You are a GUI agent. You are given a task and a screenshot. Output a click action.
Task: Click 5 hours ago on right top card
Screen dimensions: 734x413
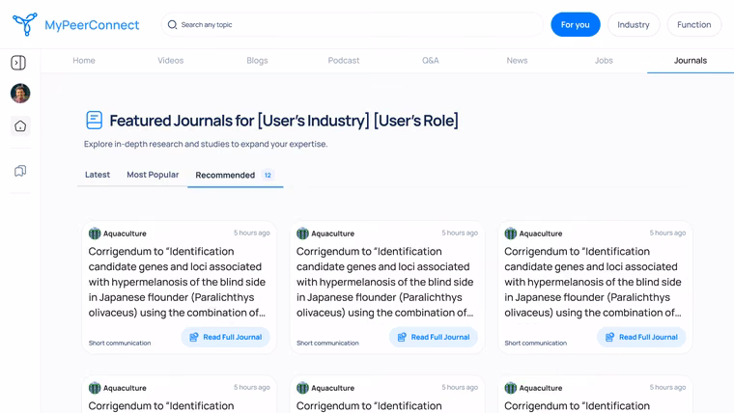pos(667,233)
